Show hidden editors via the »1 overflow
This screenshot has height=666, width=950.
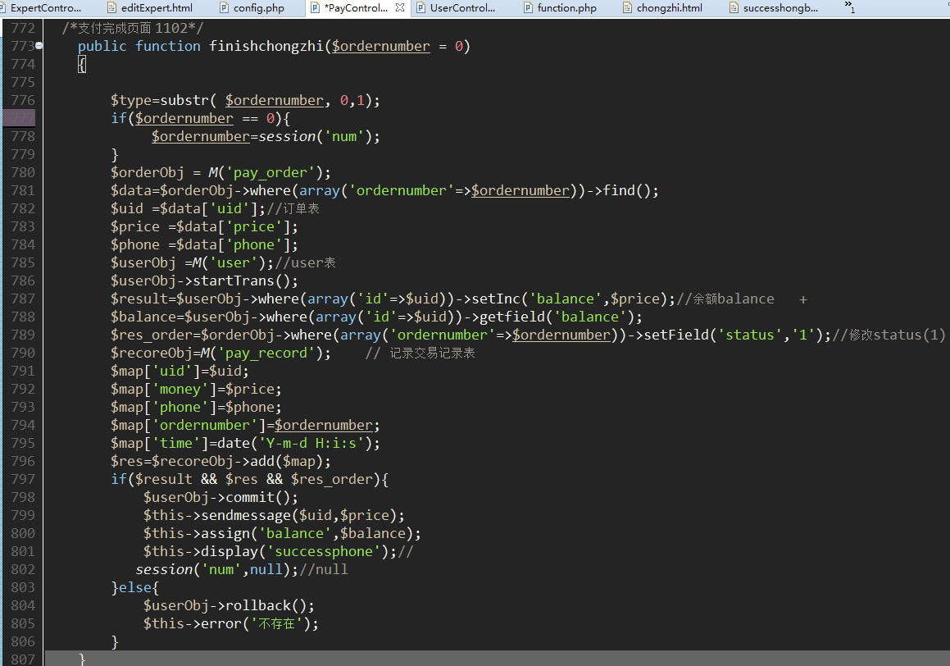849,7
